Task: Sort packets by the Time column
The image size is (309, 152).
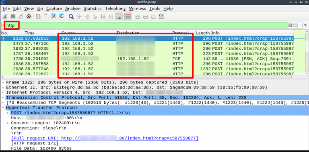Action: pyautogui.click(x=42, y=33)
